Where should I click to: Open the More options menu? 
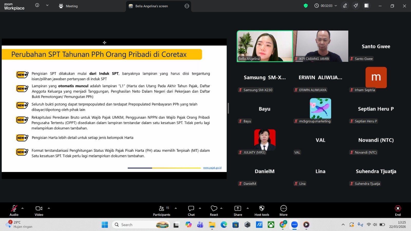point(283,210)
